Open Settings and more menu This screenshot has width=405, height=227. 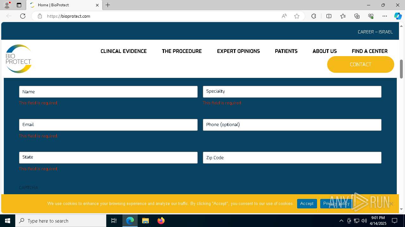[x=385, y=16]
